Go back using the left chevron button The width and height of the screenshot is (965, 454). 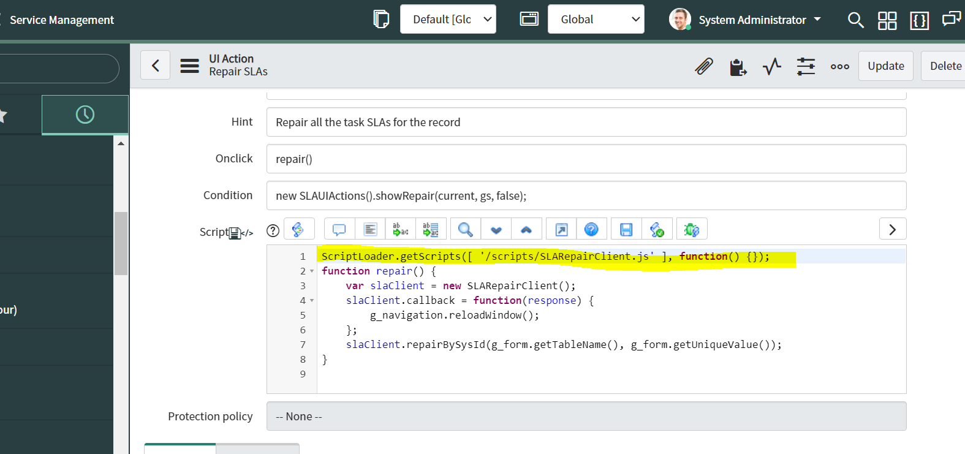(156, 66)
